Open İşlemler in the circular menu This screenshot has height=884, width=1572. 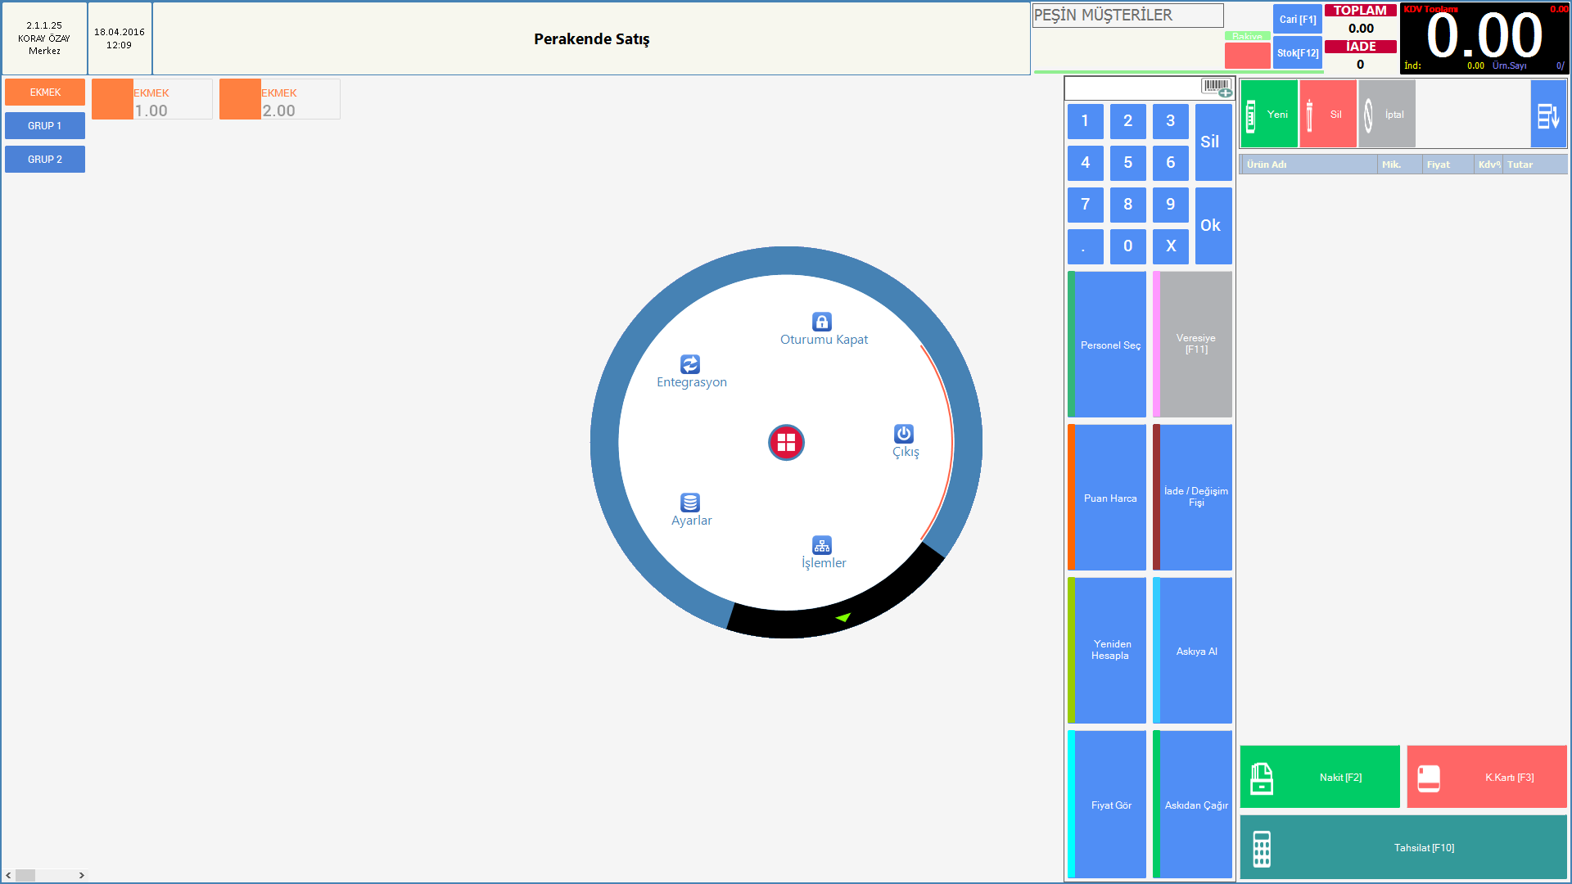(x=822, y=545)
